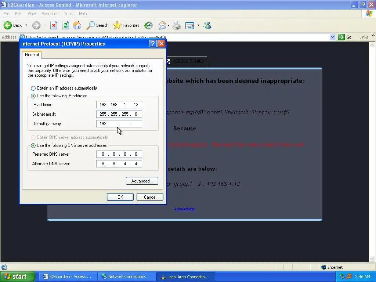Open the Edit button dropdown arrow
Screen dimensions: 376x282
(198, 25)
